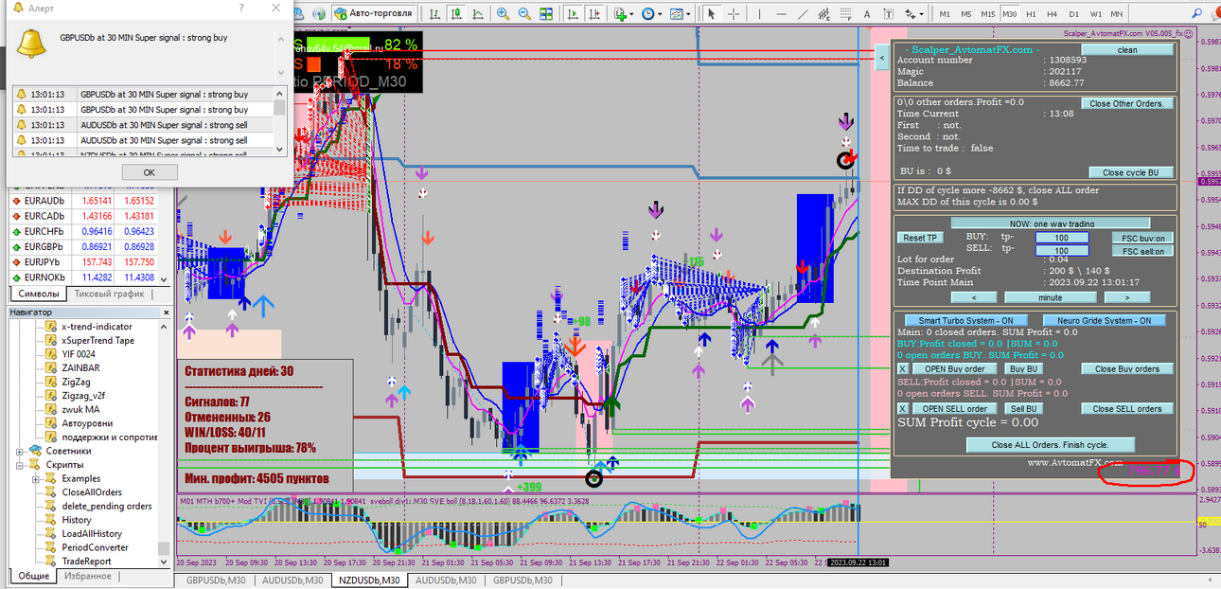The height and width of the screenshot is (589, 1221).
Task: Switch chart to bar chart mode
Action: pyautogui.click(x=434, y=14)
